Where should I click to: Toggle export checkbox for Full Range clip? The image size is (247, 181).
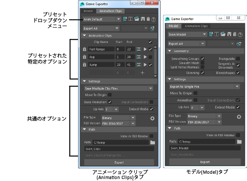[x=150, y=49]
